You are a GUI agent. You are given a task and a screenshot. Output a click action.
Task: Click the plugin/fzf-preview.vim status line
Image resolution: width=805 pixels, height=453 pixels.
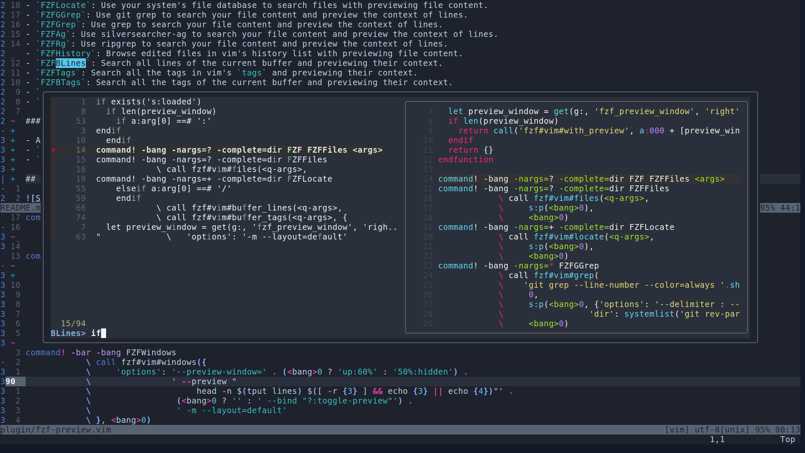[56, 430]
